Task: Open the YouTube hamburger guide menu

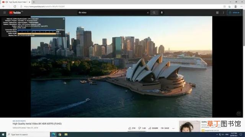Action: tap(5, 13)
